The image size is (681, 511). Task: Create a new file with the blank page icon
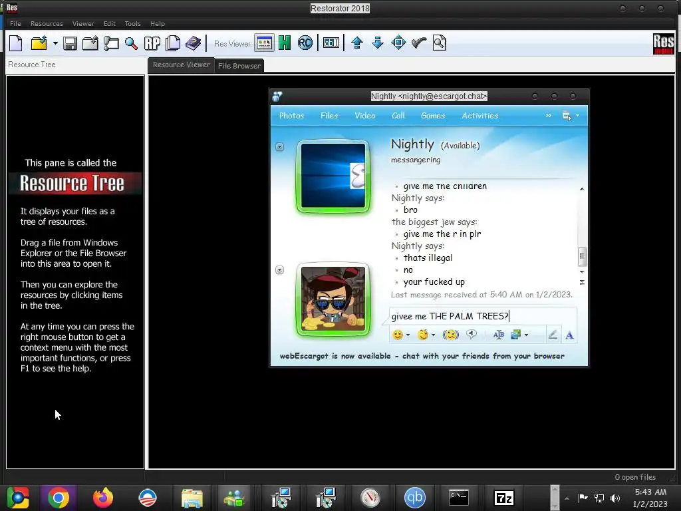[16, 43]
